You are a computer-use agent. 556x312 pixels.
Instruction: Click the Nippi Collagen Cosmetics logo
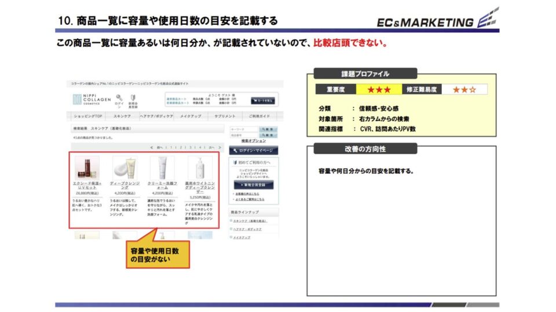[92, 99]
